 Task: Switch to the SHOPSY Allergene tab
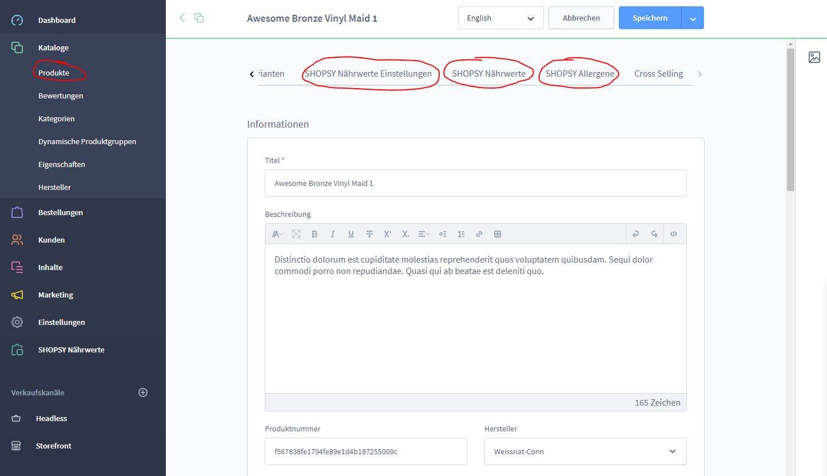[x=580, y=73]
